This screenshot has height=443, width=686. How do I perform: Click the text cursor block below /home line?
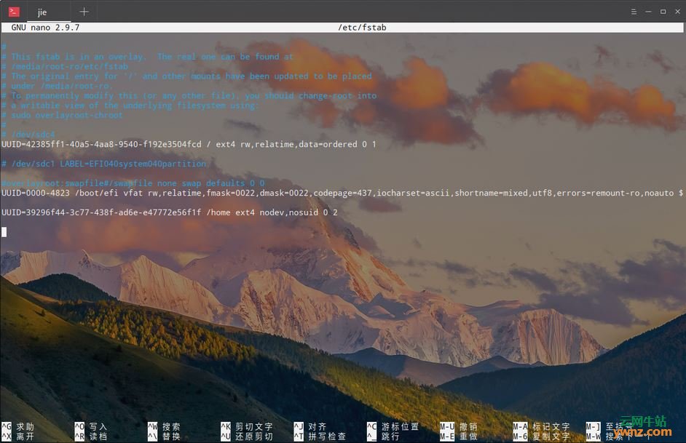[4, 232]
